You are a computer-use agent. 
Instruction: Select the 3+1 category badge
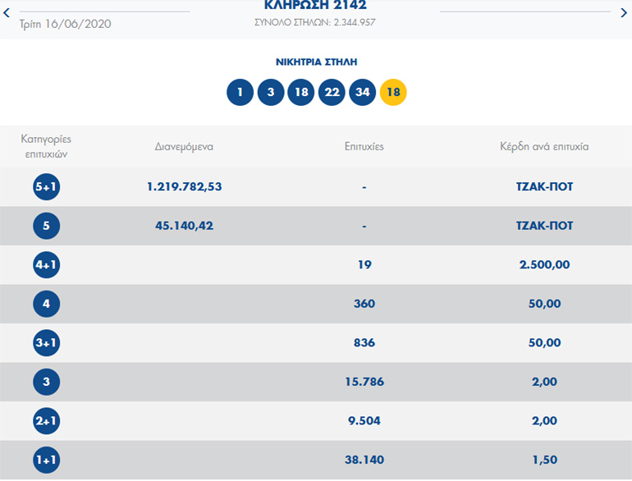click(46, 343)
